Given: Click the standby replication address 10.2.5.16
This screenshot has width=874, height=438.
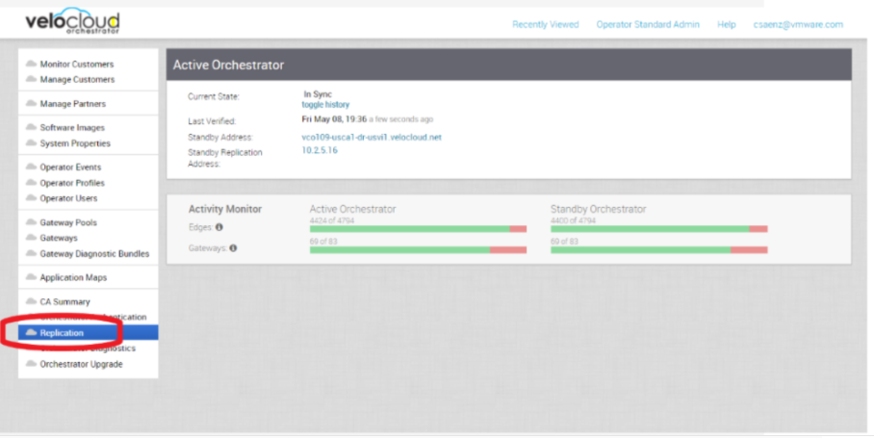Looking at the screenshot, I should point(321,152).
